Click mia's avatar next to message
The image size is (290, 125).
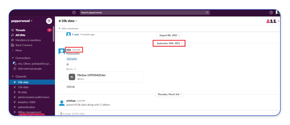(x=61, y=51)
